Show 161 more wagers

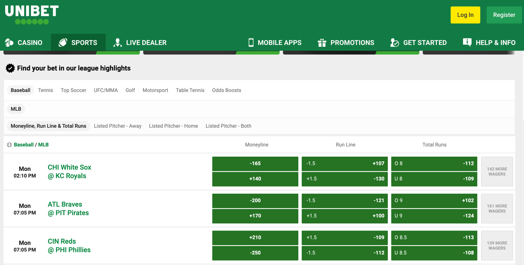(497, 209)
